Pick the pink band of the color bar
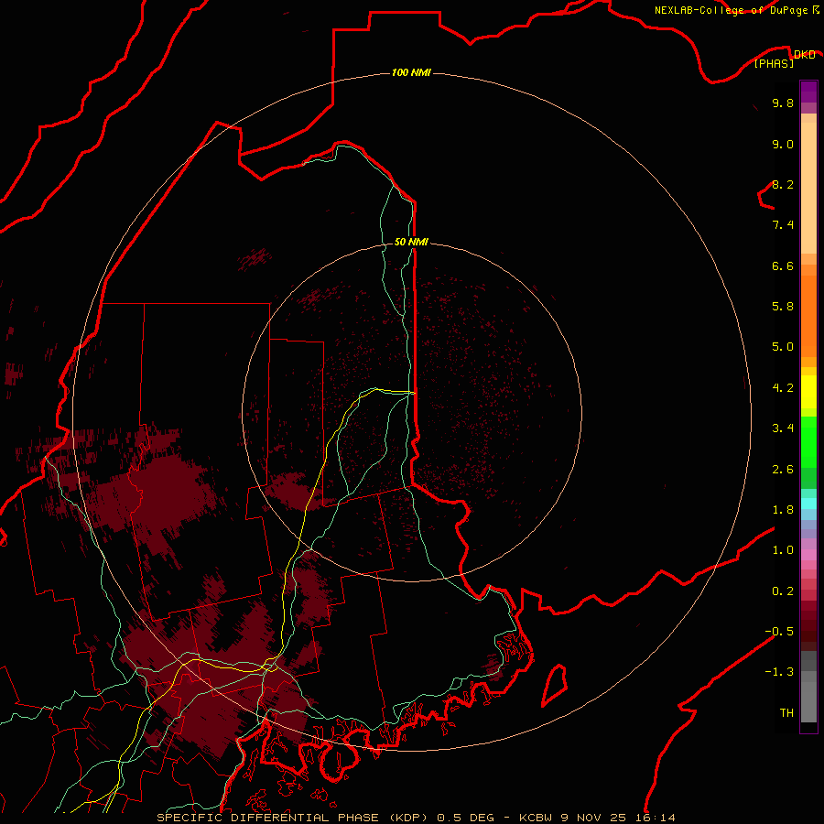This screenshot has width=824, height=824. point(808,555)
